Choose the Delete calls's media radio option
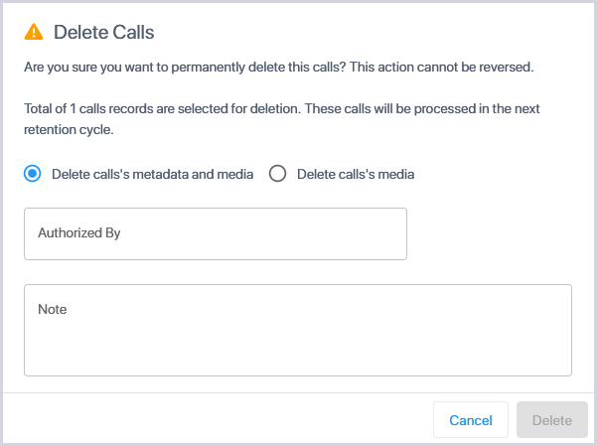This screenshot has height=446, width=597. 277,174
